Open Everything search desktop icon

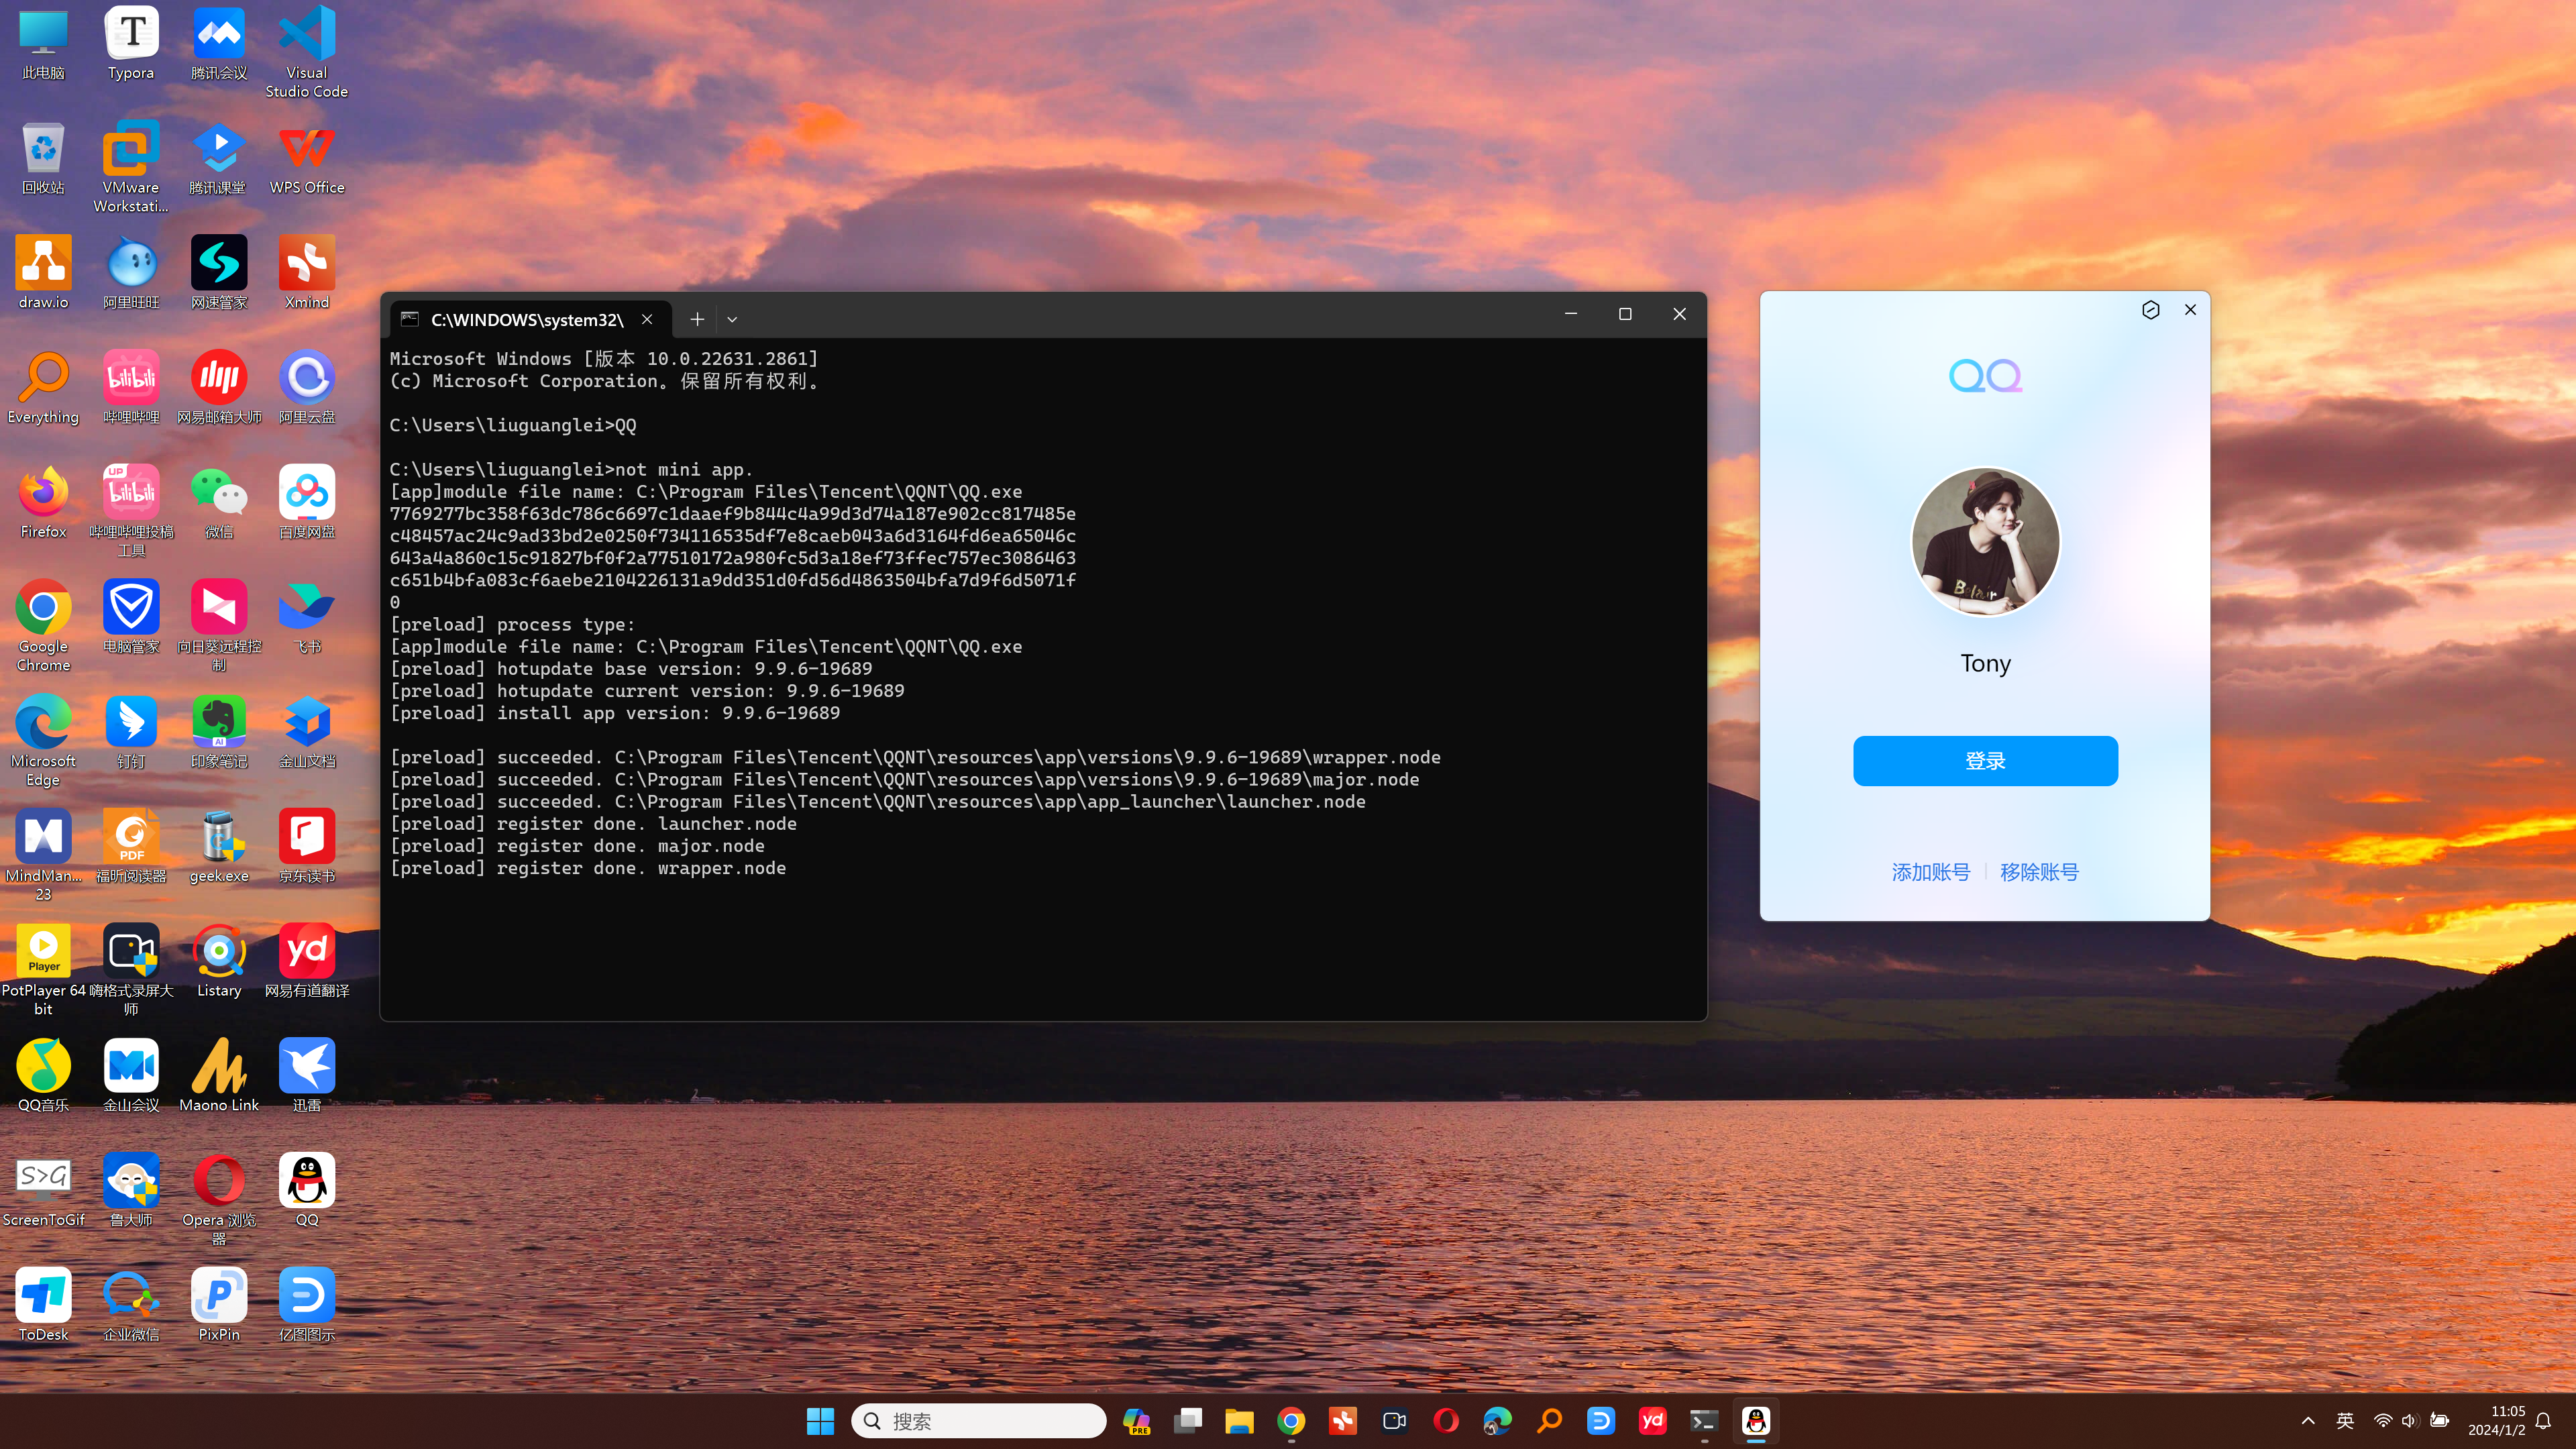tap(43, 389)
